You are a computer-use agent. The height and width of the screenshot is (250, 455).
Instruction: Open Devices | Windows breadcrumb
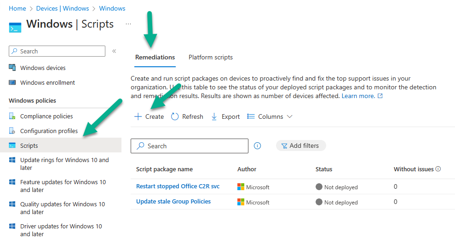tap(63, 8)
